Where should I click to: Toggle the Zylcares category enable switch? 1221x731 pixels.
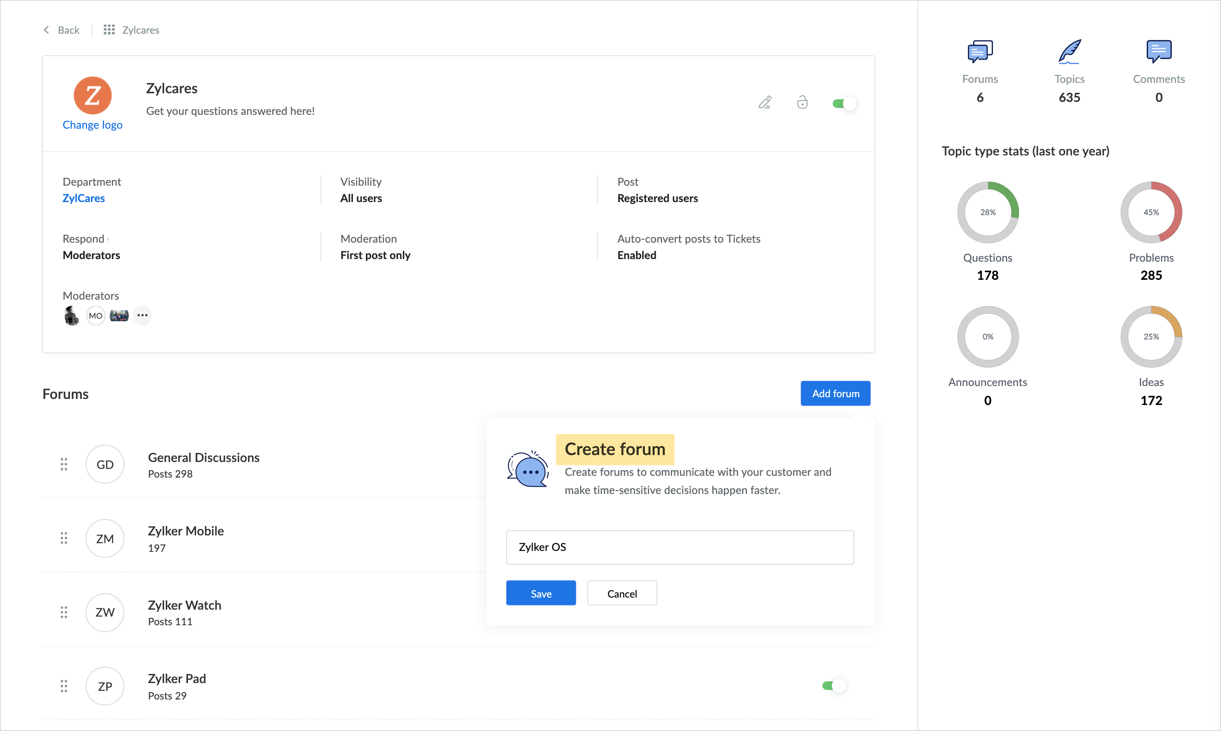(844, 104)
